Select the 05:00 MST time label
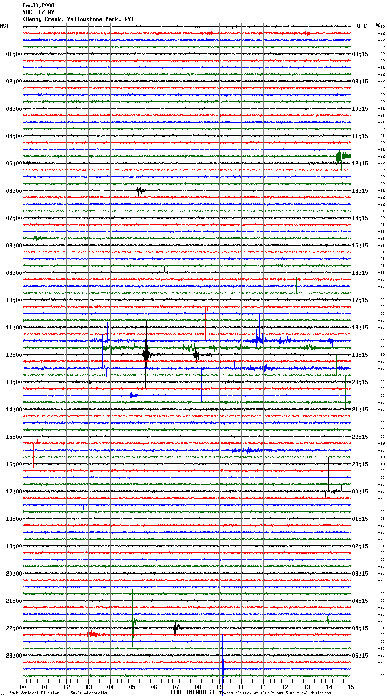This screenshot has width=387, height=699. (14, 164)
